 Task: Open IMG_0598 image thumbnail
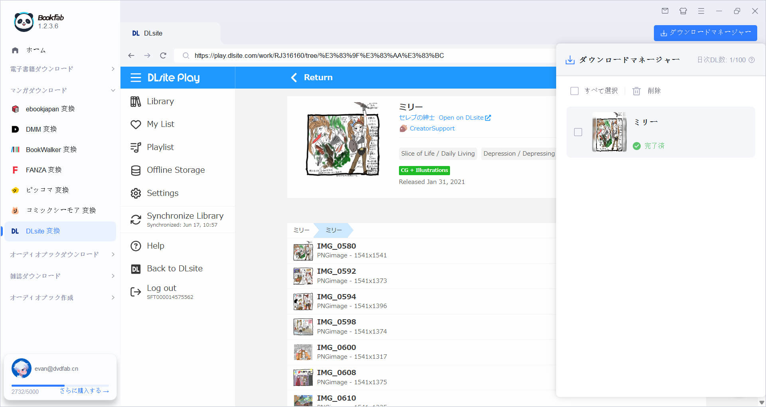303,327
